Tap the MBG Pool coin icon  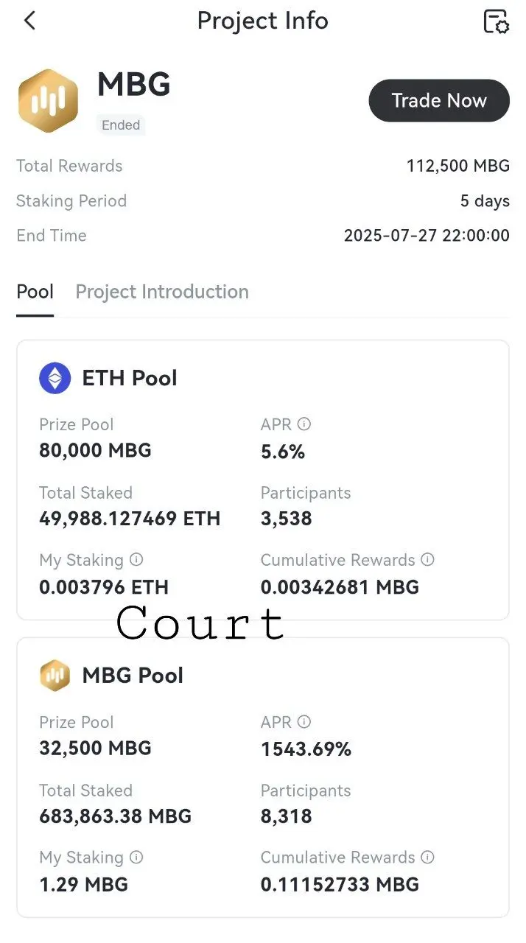pyautogui.click(x=55, y=676)
